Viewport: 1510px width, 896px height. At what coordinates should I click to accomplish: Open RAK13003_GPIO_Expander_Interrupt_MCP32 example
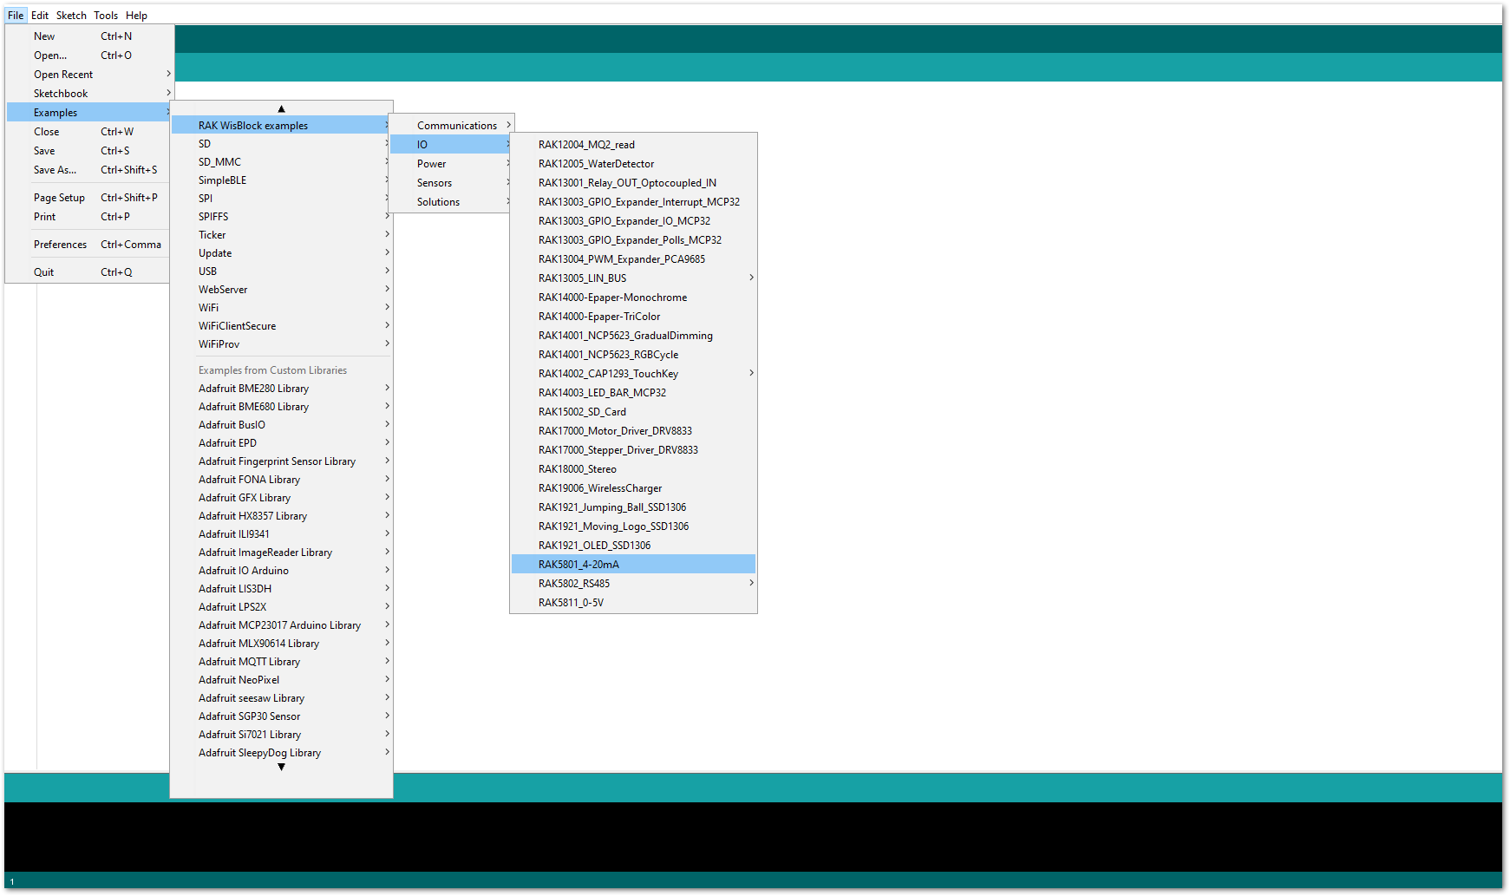point(633,202)
